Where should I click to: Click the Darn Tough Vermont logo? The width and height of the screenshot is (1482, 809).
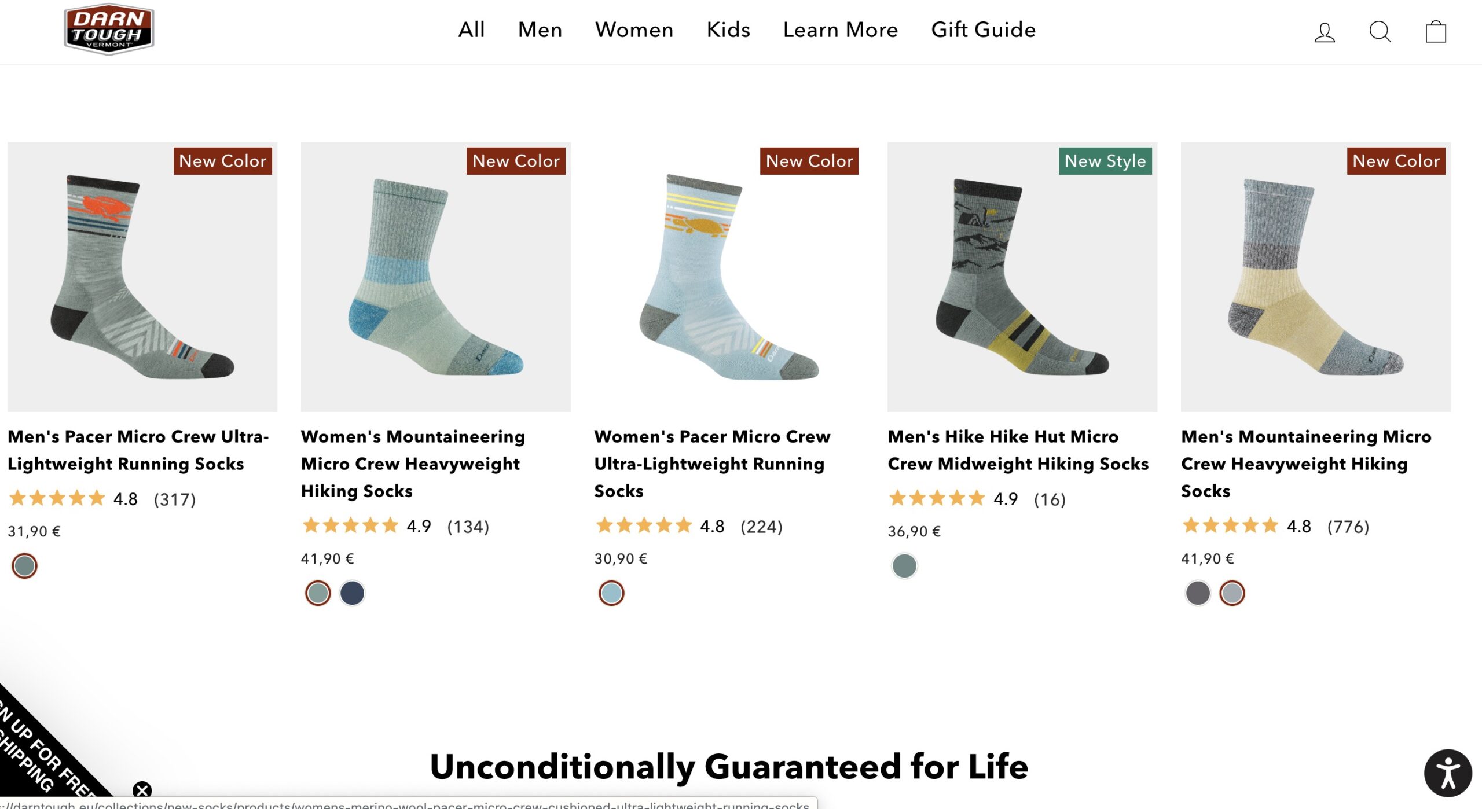coord(109,29)
